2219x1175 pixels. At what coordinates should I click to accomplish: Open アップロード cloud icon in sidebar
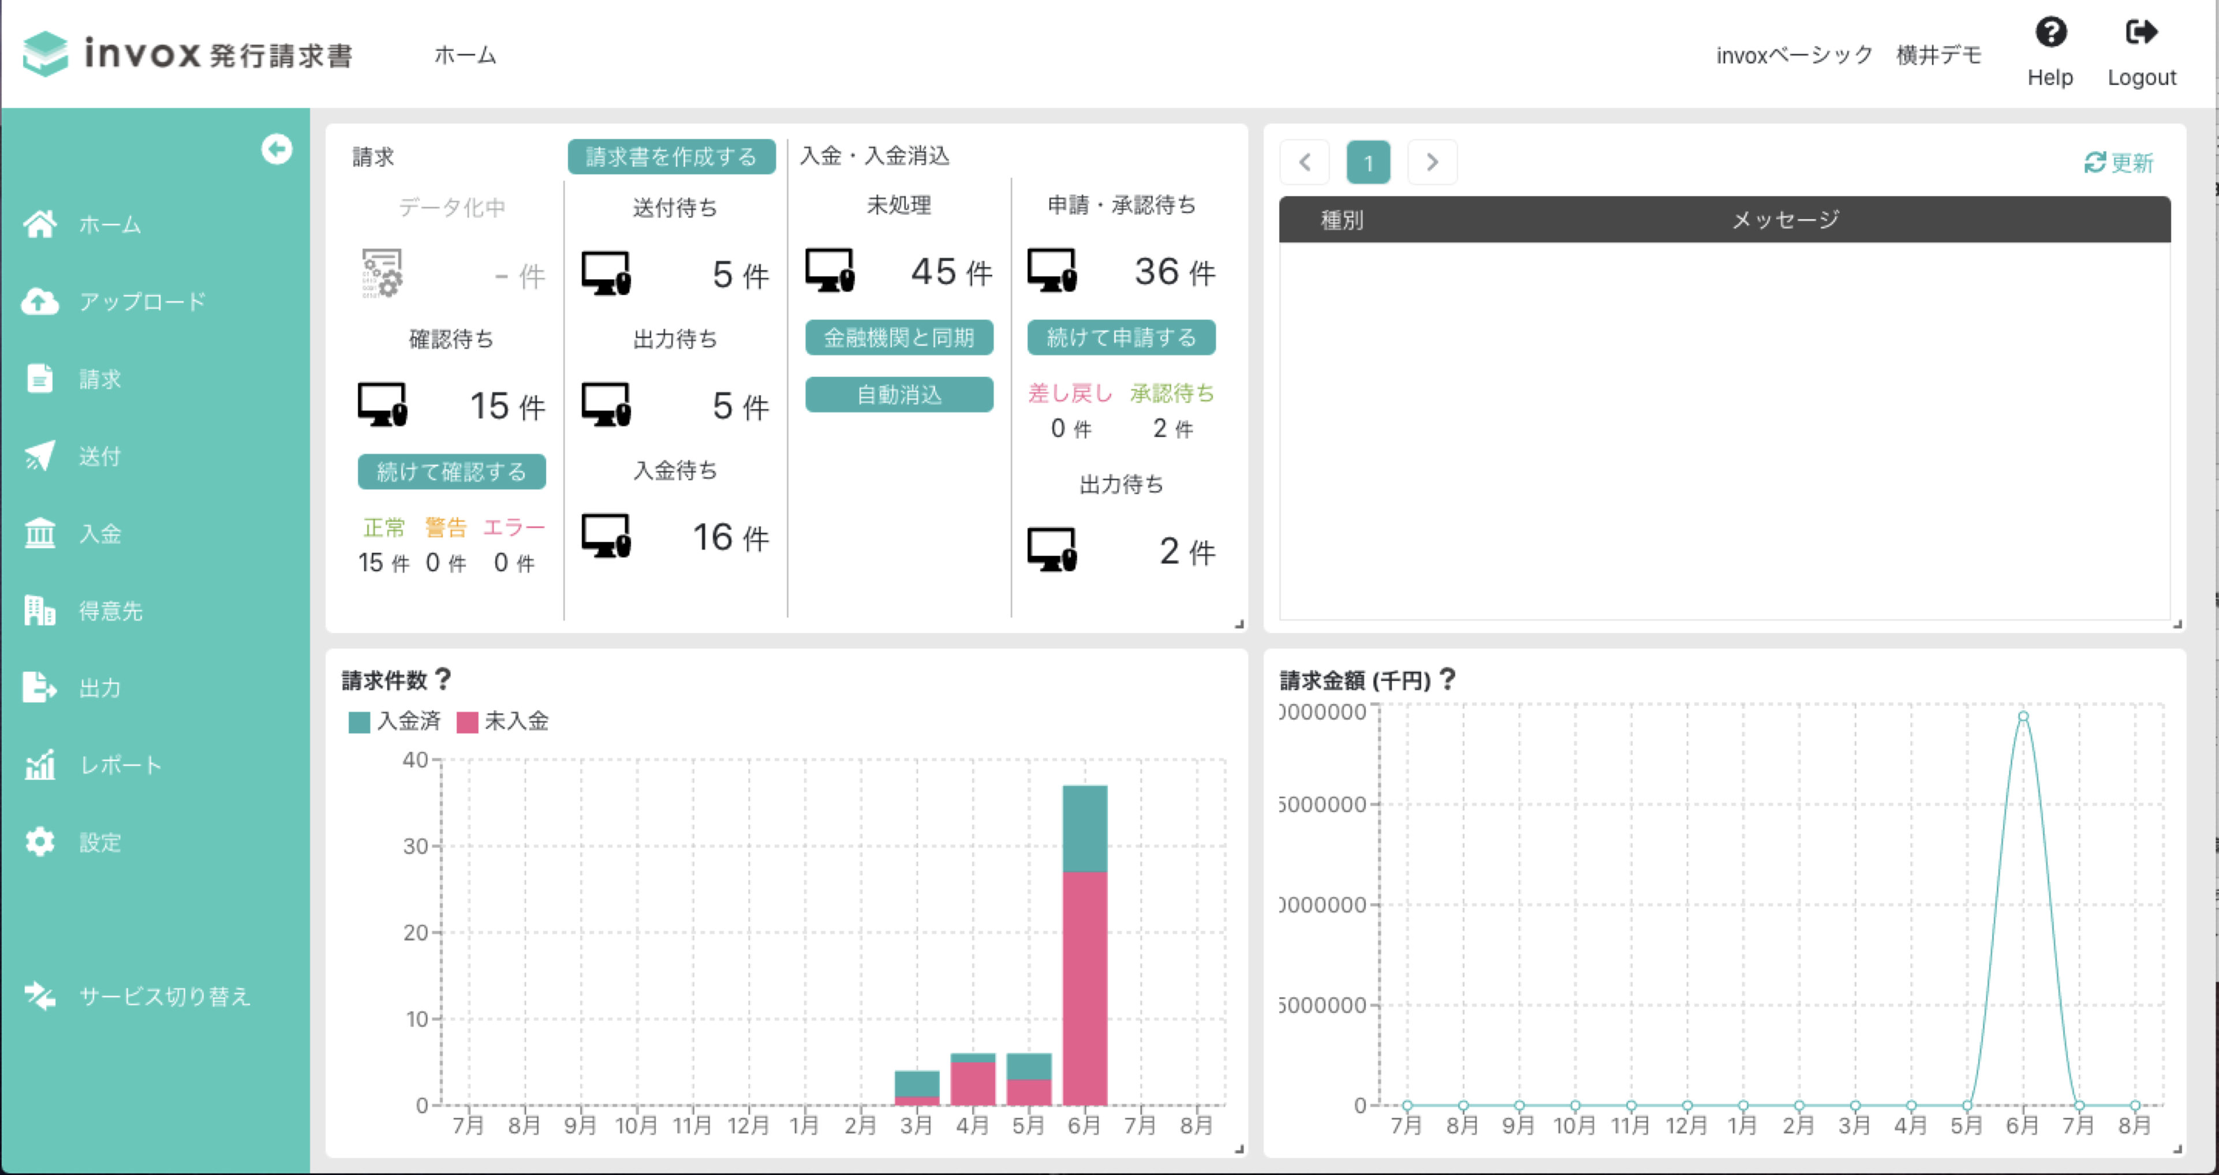coord(40,301)
